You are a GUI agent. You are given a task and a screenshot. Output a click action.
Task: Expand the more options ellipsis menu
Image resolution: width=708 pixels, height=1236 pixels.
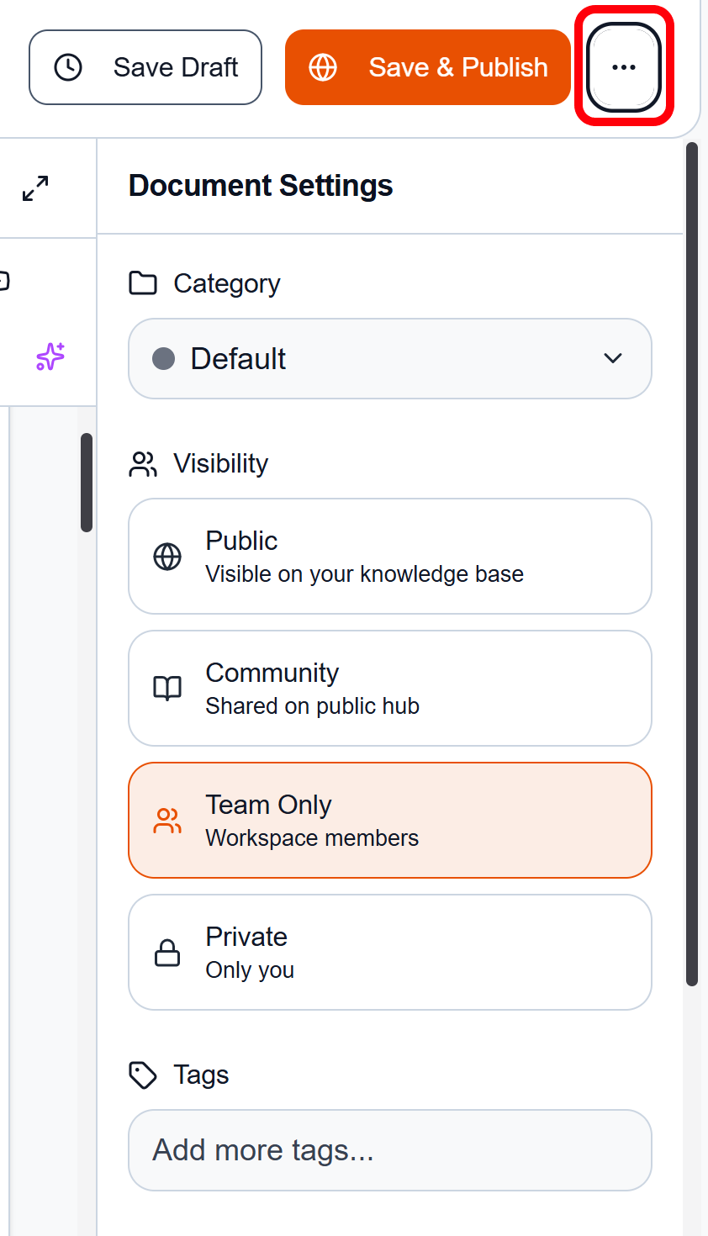[622, 67]
